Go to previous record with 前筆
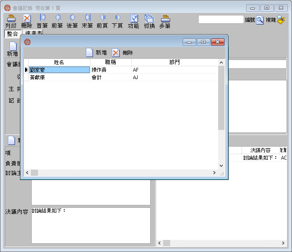 58,17
